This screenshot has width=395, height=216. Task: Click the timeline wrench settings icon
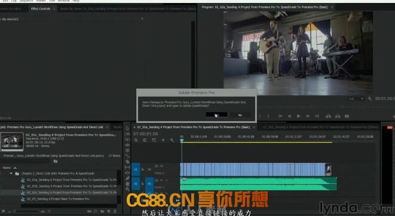[172, 140]
